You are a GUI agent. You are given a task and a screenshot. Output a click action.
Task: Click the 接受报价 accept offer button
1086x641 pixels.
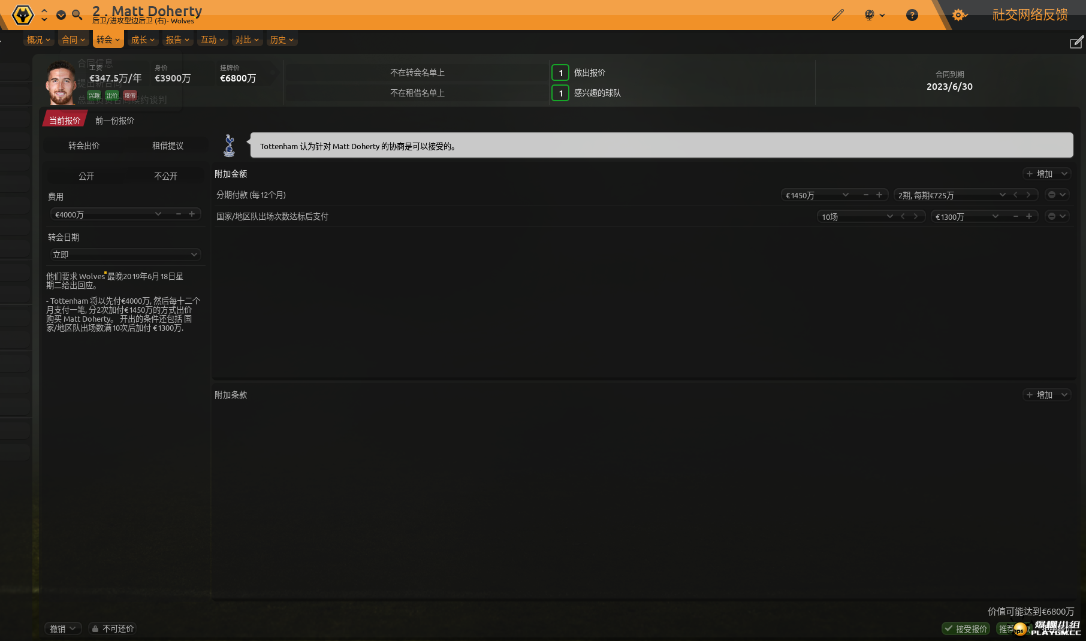coord(966,628)
